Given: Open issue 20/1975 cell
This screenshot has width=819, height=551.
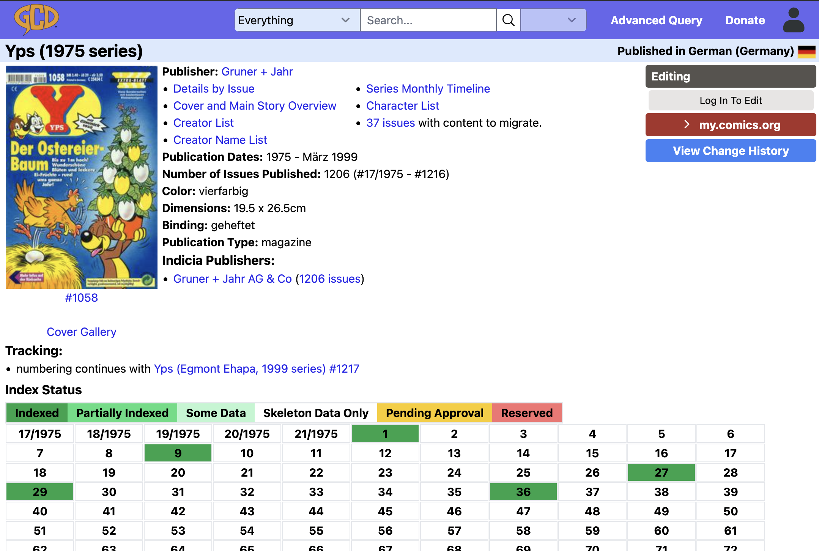Looking at the screenshot, I should (x=247, y=434).
